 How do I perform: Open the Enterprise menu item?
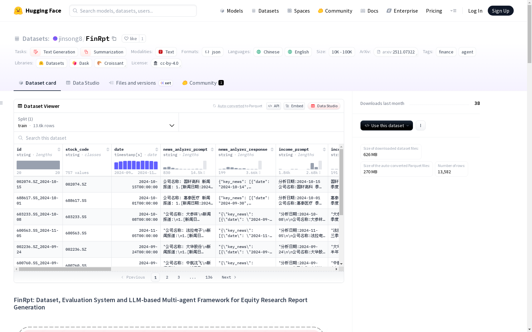click(x=402, y=11)
